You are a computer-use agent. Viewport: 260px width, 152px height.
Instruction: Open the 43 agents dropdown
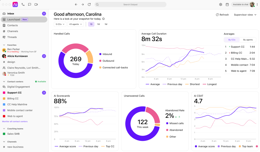75,24
